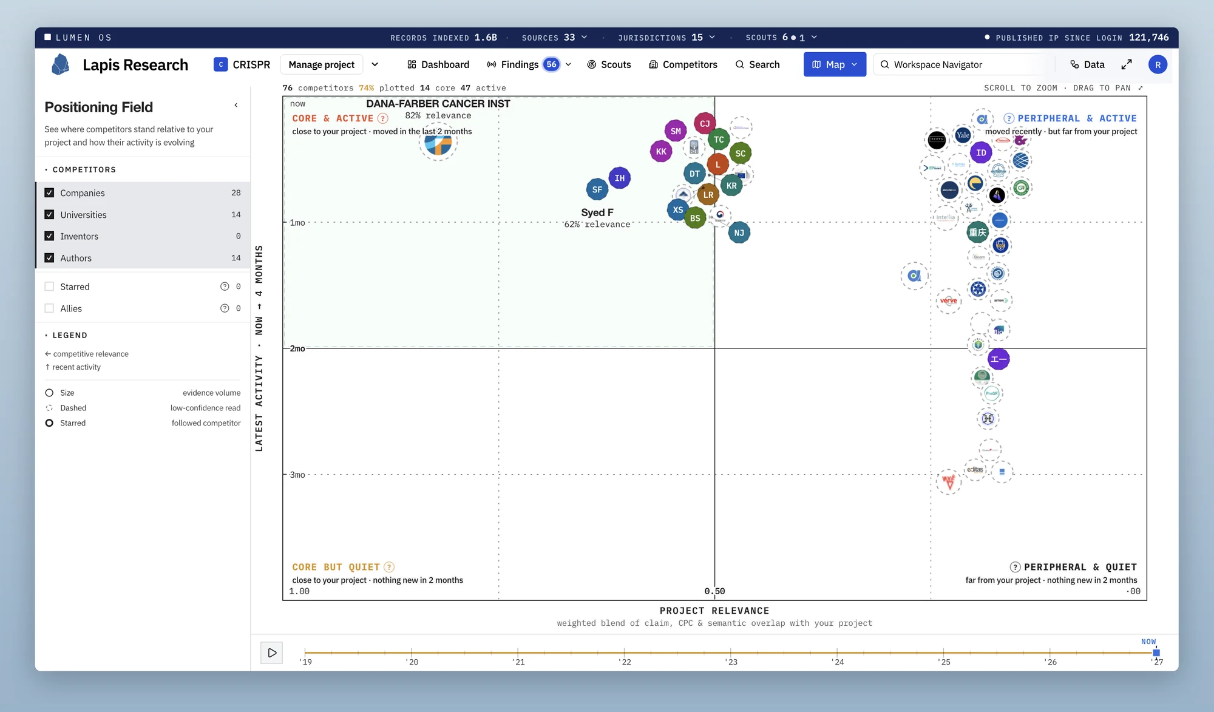
Task: Open the user avatar R
Action: click(1158, 64)
